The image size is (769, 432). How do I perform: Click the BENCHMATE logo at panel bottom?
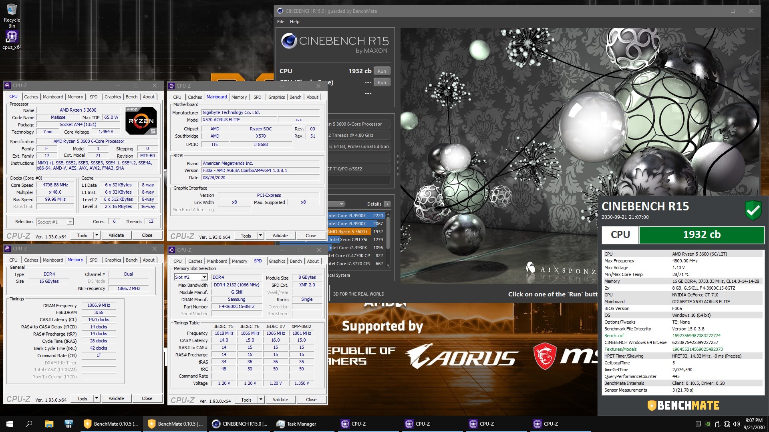coord(683,405)
